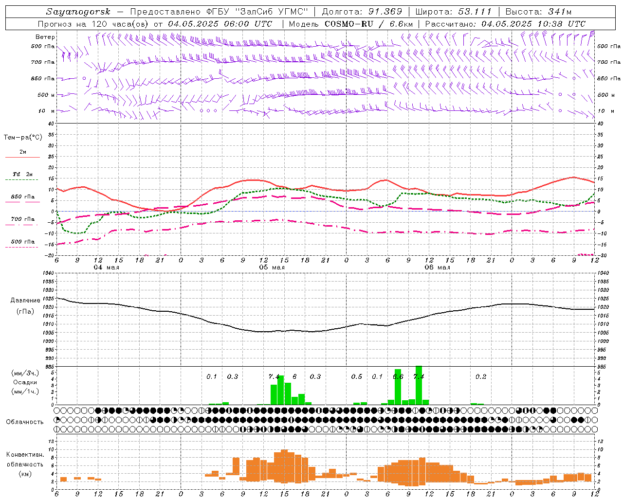Click the '6.6' three-hour precipitation value
Image resolution: width=623 pixels, height=498 pixels.
(398, 376)
